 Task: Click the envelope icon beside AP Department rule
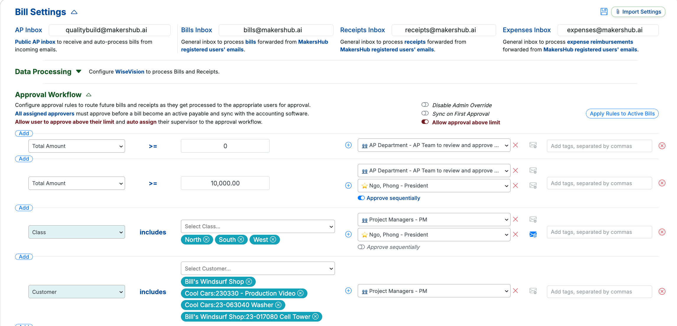(533, 145)
